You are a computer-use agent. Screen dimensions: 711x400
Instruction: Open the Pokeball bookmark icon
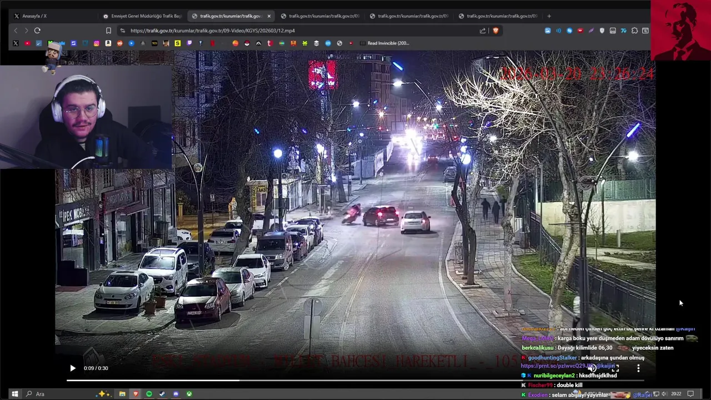(x=246, y=43)
